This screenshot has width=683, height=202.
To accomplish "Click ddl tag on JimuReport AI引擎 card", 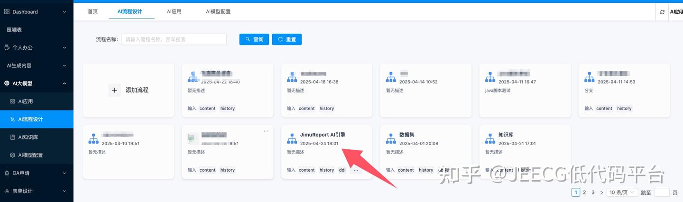I will [342, 170].
